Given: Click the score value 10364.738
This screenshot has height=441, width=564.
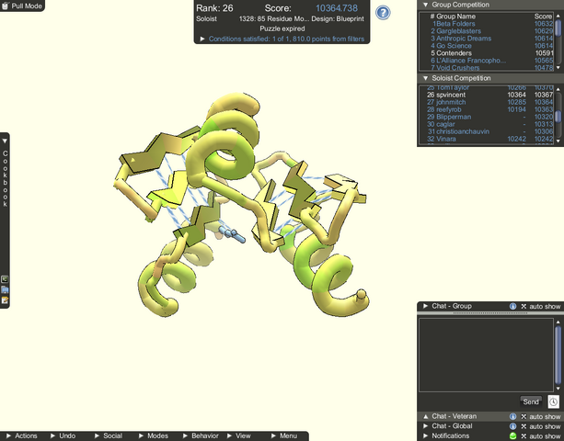Looking at the screenshot, I should (337, 8).
